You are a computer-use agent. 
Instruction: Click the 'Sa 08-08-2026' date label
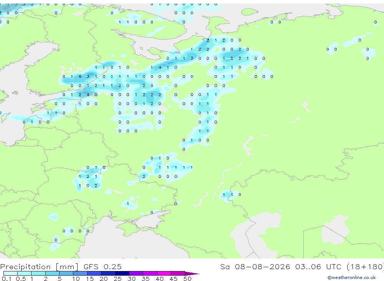tap(255, 267)
